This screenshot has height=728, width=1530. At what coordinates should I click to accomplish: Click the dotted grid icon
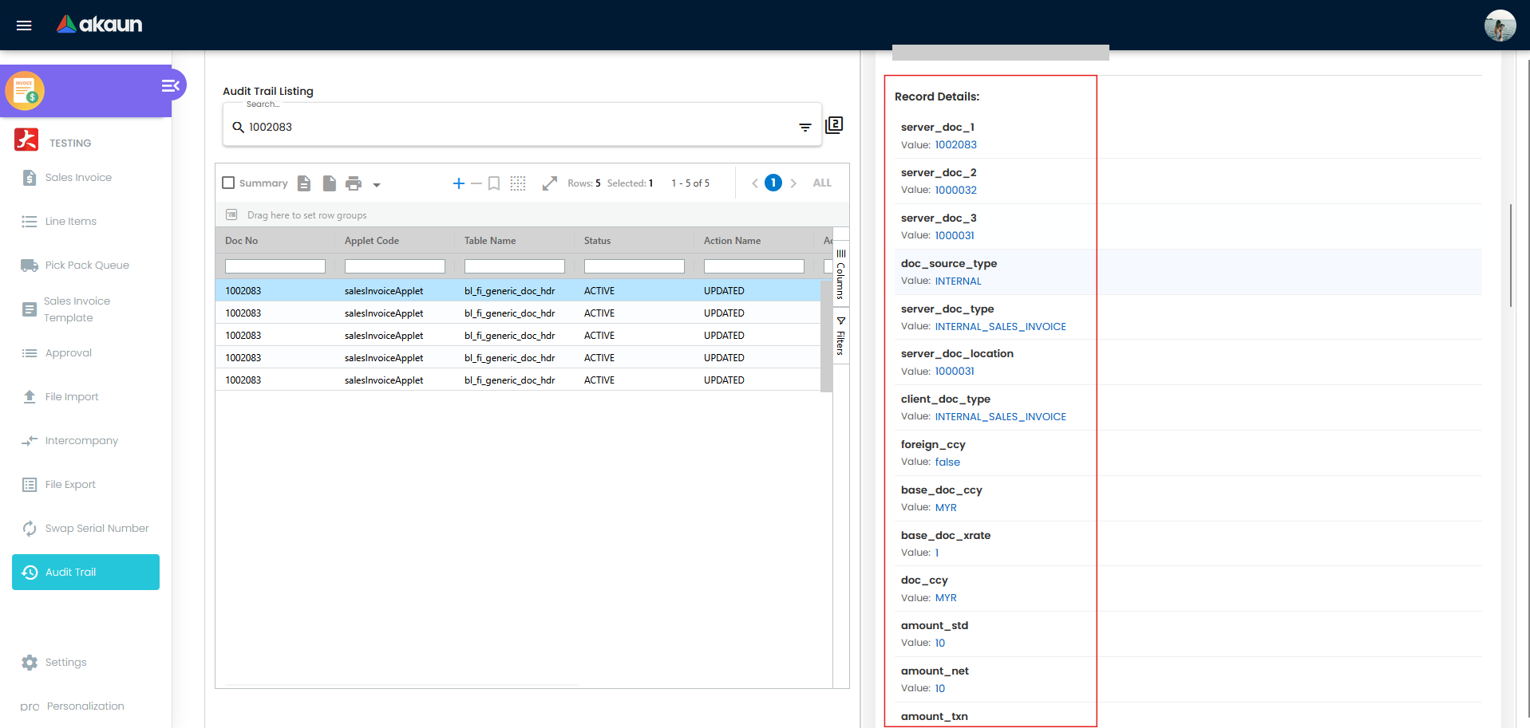(518, 183)
